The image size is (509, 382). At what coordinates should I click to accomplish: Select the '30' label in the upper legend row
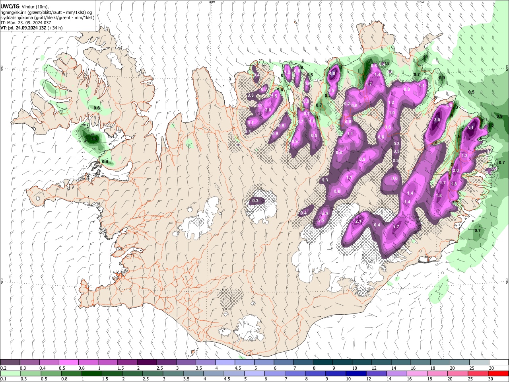point(492,368)
